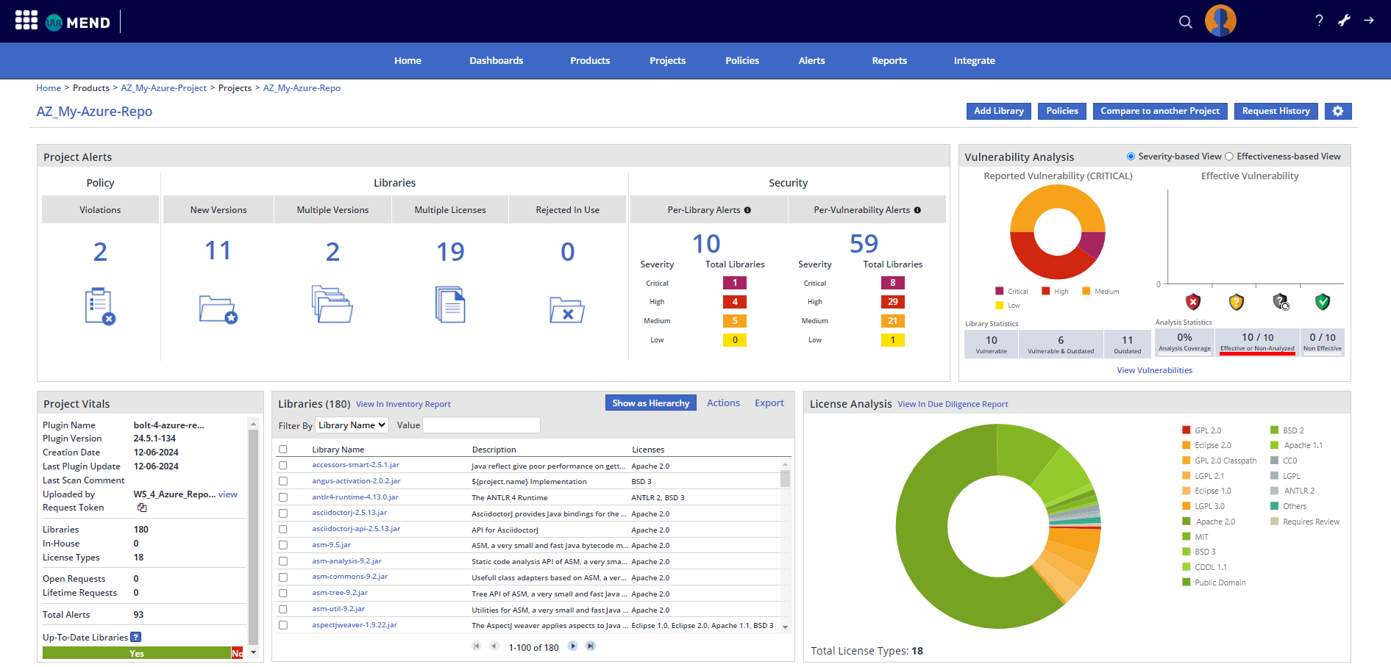
Task: Click the GPL 2.0 red legend swatch
Action: coord(1186,430)
